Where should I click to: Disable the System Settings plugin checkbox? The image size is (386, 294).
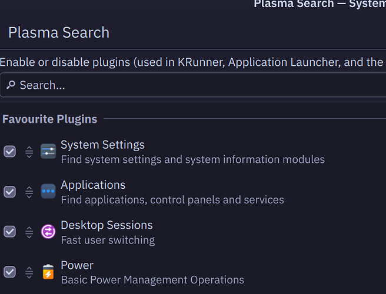[10, 152]
